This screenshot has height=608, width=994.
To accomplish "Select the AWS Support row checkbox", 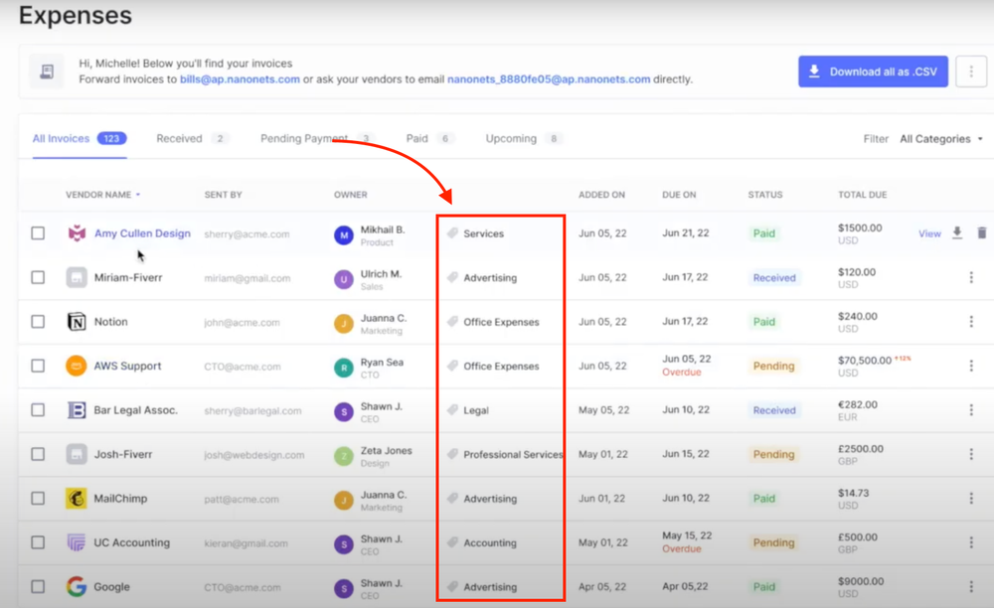I will click(x=38, y=366).
